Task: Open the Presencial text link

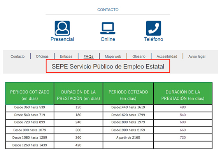Action: pyautogui.click(x=62, y=39)
